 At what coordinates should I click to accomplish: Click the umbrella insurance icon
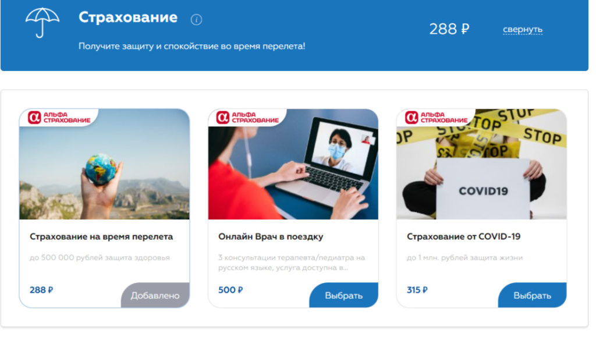pyautogui.click(x=42, y=23)
